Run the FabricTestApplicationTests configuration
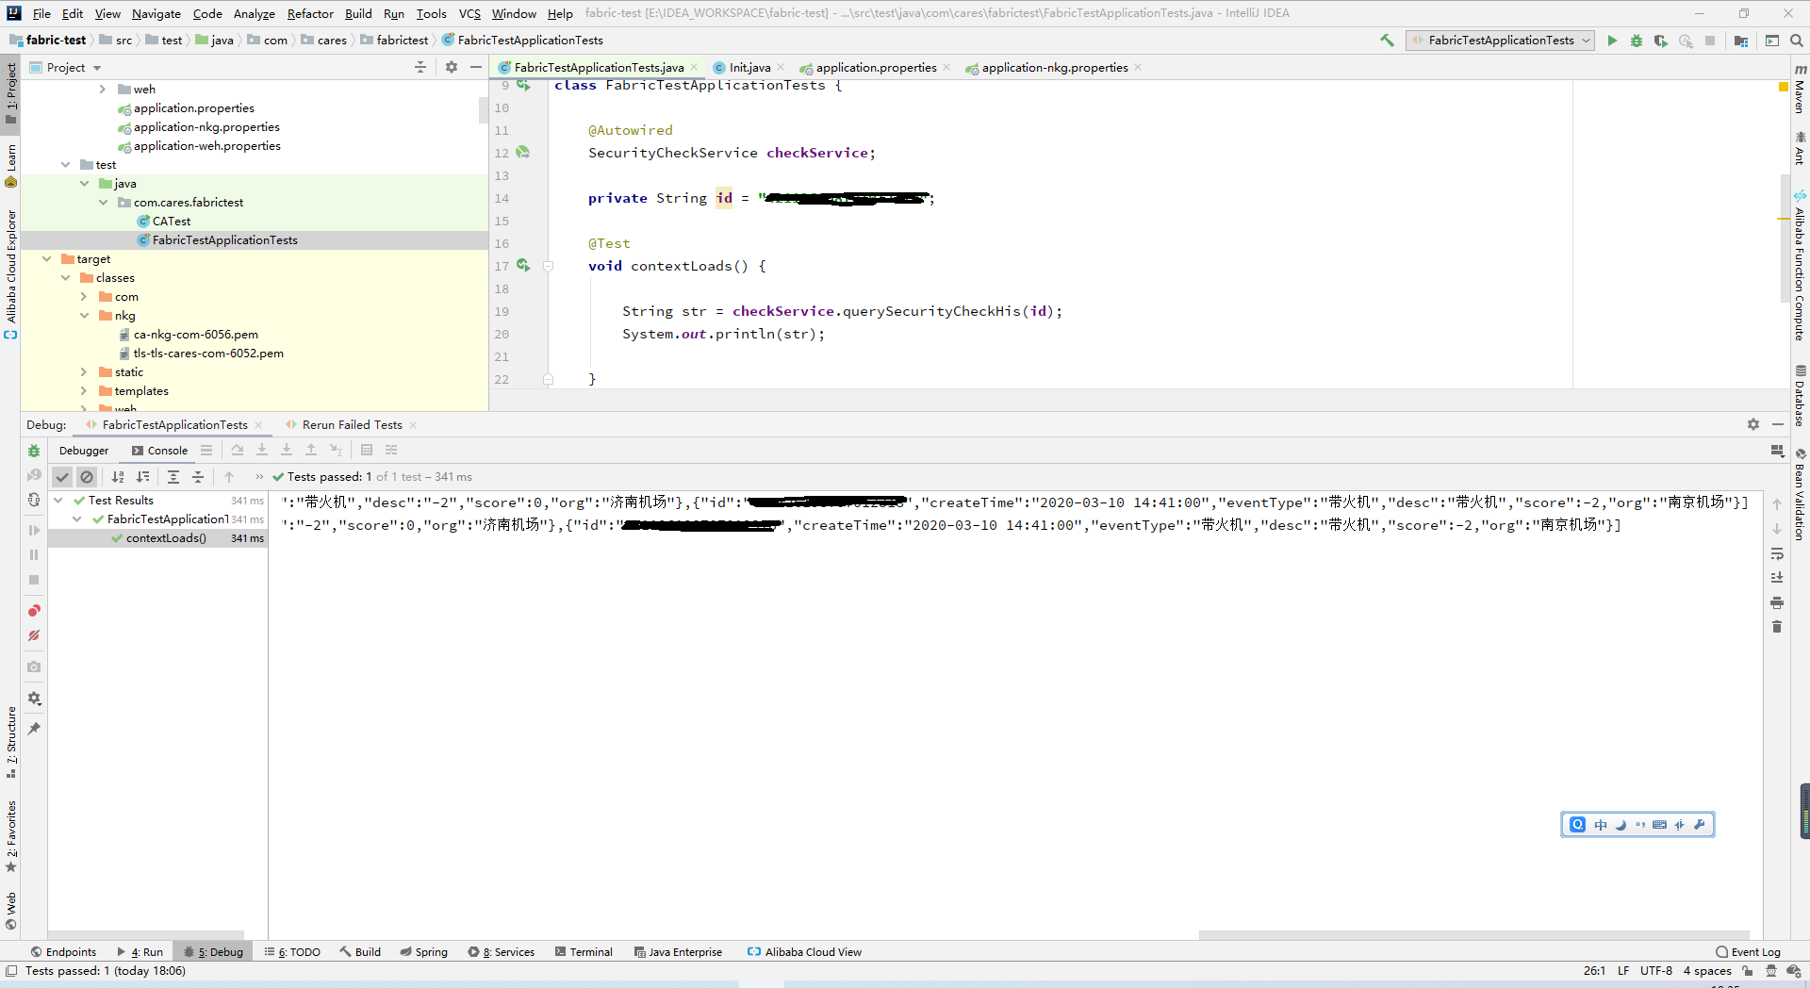1810x988 pixels. point(1612,41)
